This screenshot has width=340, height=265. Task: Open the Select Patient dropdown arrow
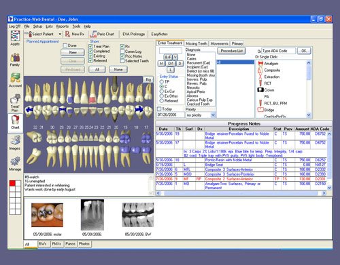[x=60, y=35]
